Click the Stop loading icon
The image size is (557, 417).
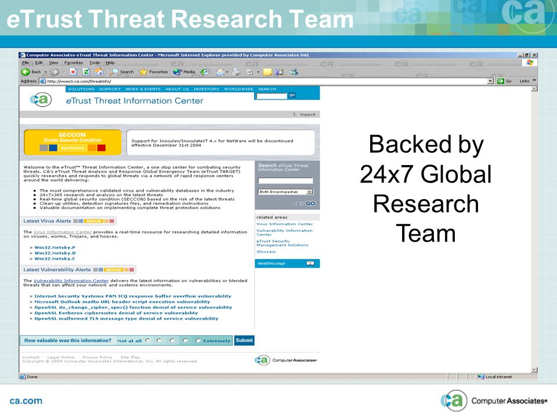[73, 72]
